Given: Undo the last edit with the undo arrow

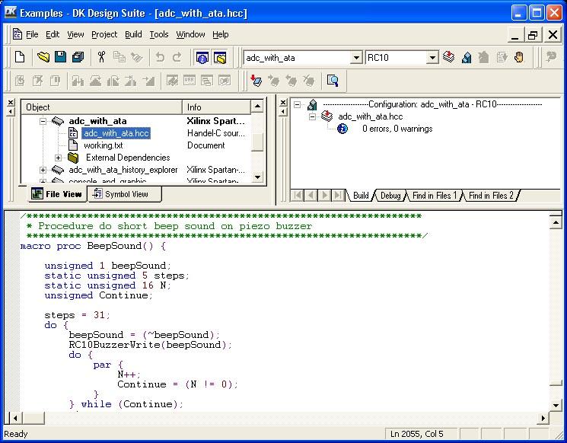Looking at the screenshot, I should 160,57.
